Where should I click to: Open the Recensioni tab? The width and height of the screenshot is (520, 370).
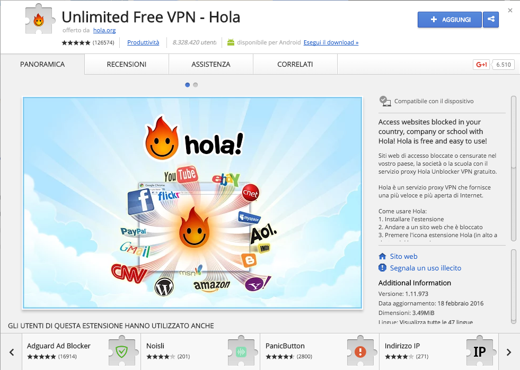(126, 64)
